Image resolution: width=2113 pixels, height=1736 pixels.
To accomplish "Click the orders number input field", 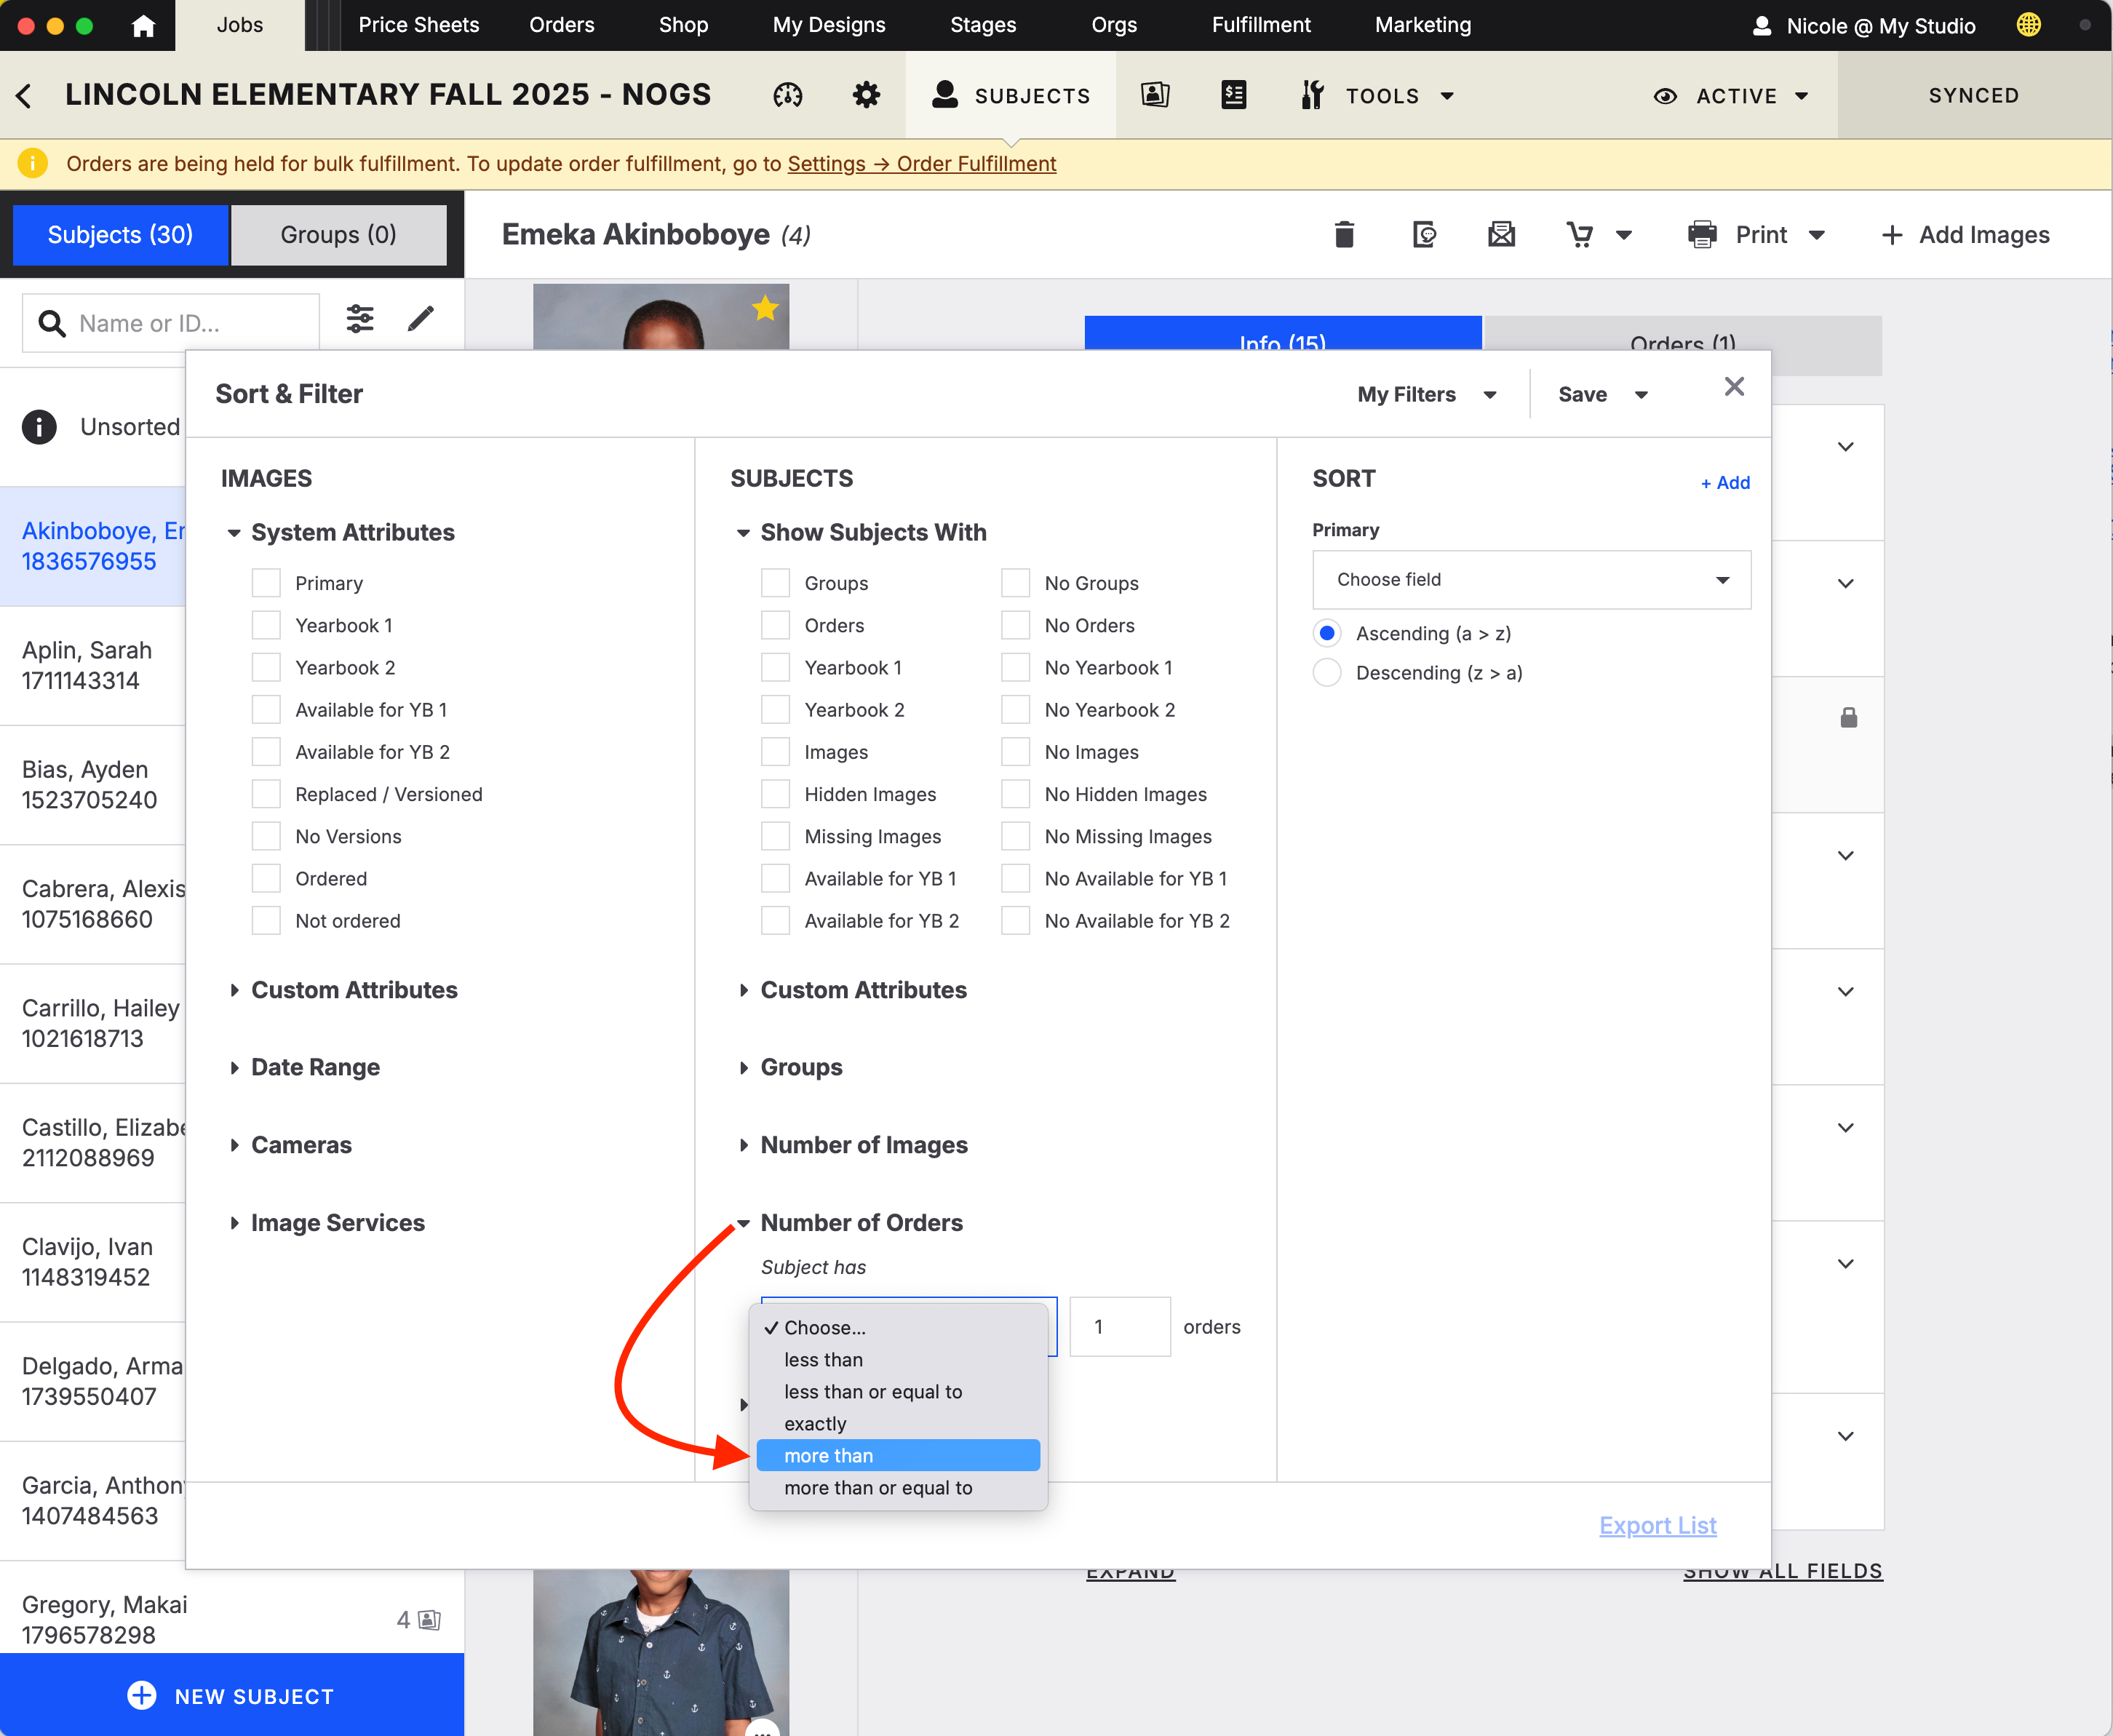I will click(x=1119, y=1327).
